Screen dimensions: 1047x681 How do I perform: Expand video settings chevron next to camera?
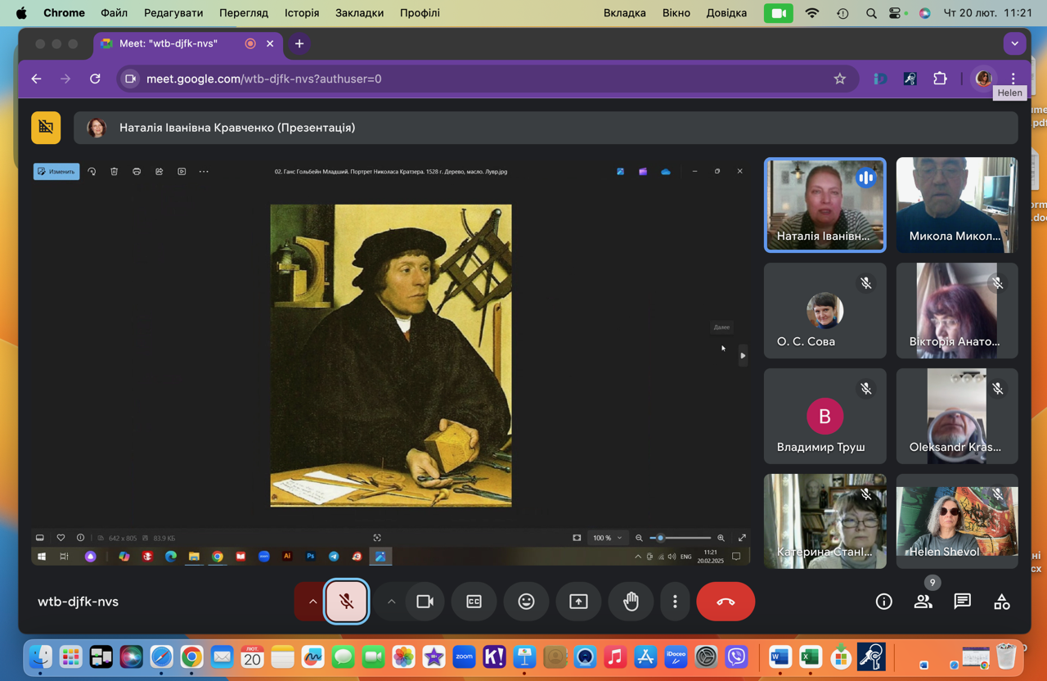(391, 602)
